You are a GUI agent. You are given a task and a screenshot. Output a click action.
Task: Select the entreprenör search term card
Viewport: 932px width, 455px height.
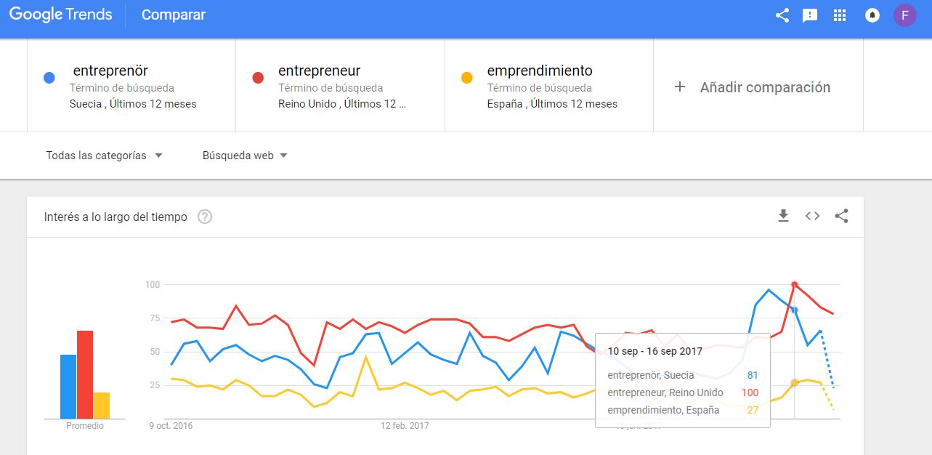(x=132, y=86)
